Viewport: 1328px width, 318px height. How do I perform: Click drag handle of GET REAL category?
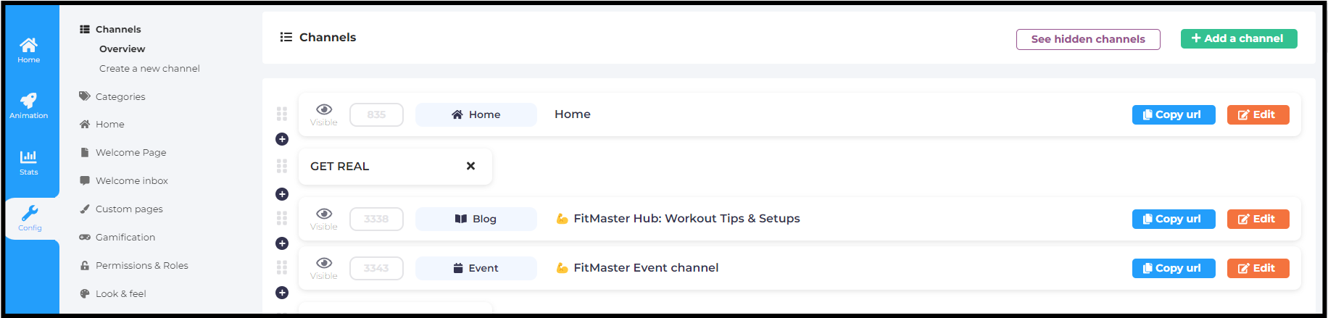[282, 166]
